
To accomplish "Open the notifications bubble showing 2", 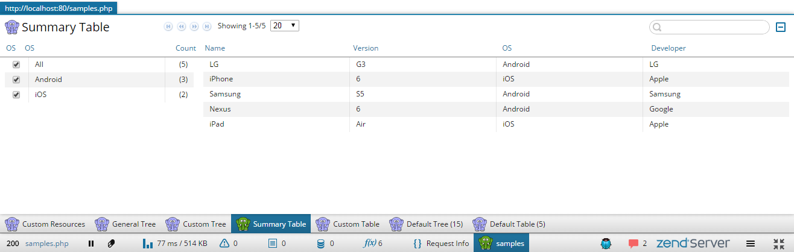I will click(x=638, y=244).
